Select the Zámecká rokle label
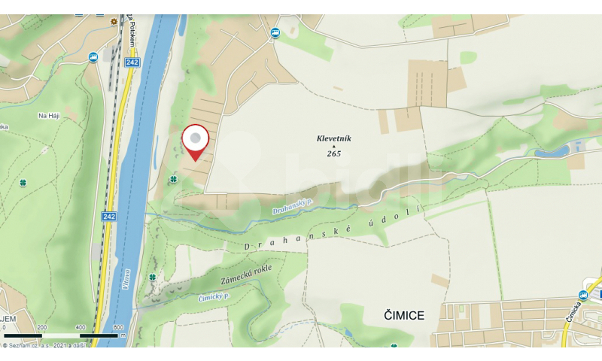The width and height of the screenshot is (602, 361). [247, 275]
